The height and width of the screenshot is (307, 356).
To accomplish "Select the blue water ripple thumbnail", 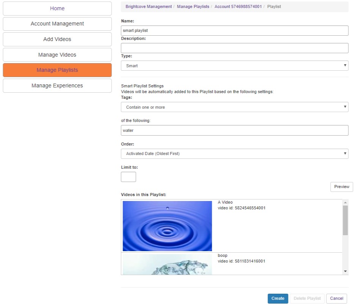I will (x=167, y=226).
